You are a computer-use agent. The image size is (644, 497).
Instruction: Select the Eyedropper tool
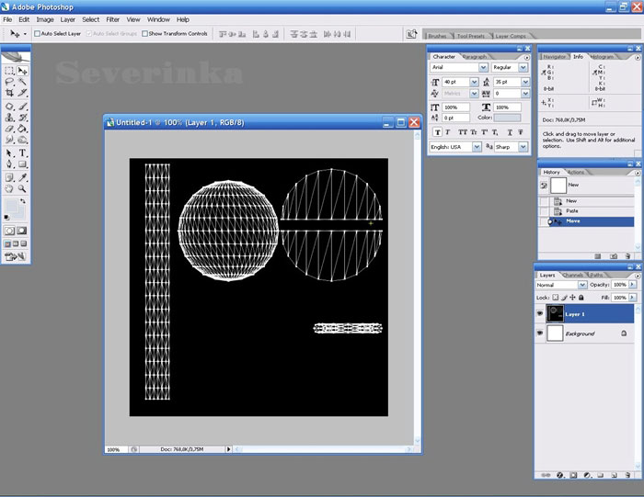(x=22, y=176)
